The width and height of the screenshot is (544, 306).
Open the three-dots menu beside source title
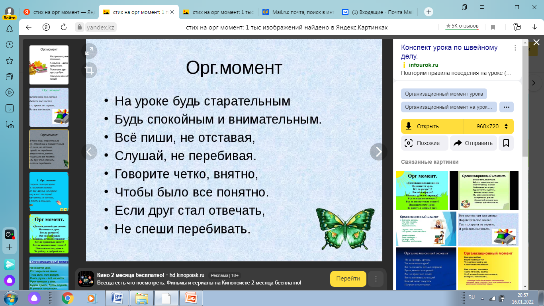[x=515, y=48]
